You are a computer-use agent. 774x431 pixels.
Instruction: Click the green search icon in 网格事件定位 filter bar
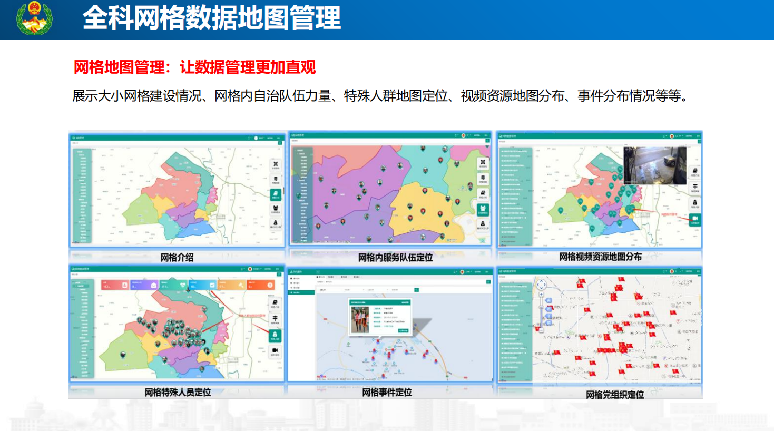(416, 290)
